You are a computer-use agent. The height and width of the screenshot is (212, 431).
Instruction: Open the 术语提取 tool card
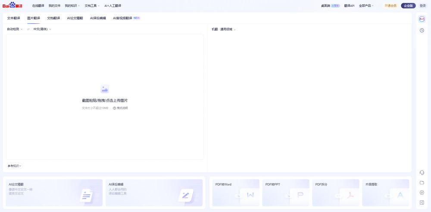point(386,193)
